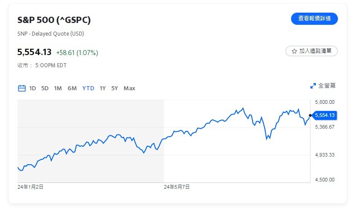Click the S&P 500 (^GSPC) title
356x213 pixels.
[54, 20]
